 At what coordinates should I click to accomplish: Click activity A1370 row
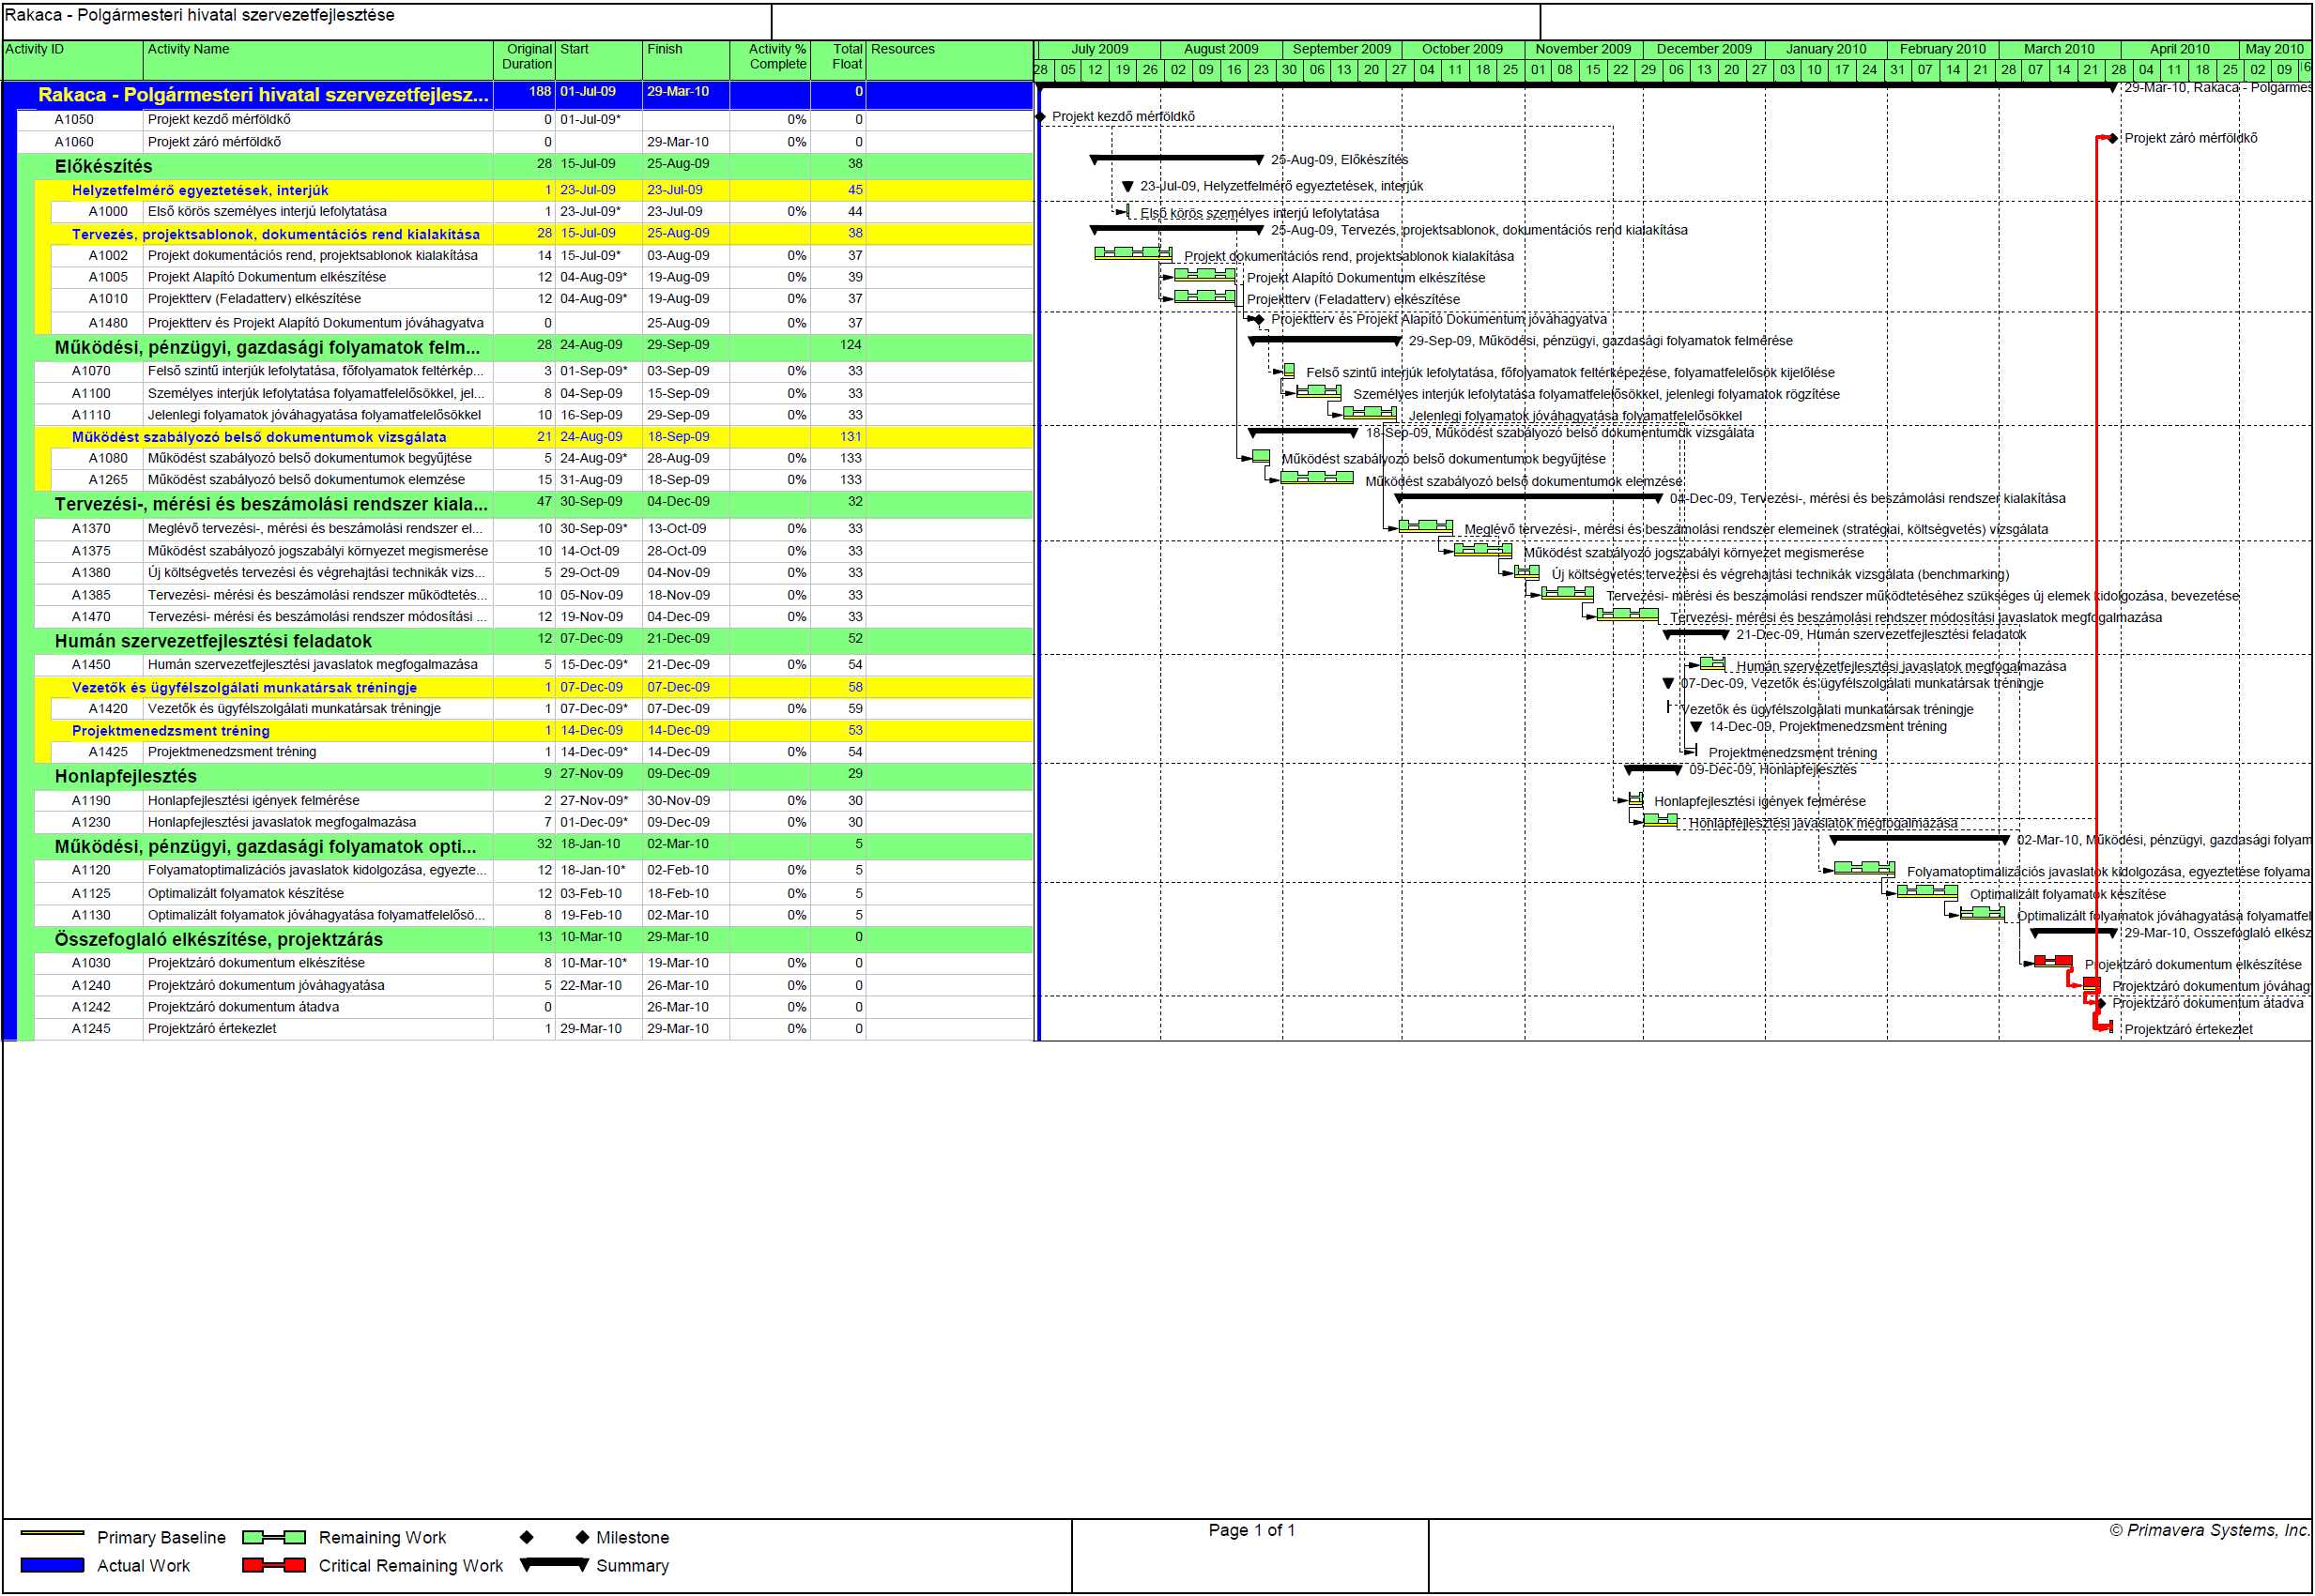534,528
